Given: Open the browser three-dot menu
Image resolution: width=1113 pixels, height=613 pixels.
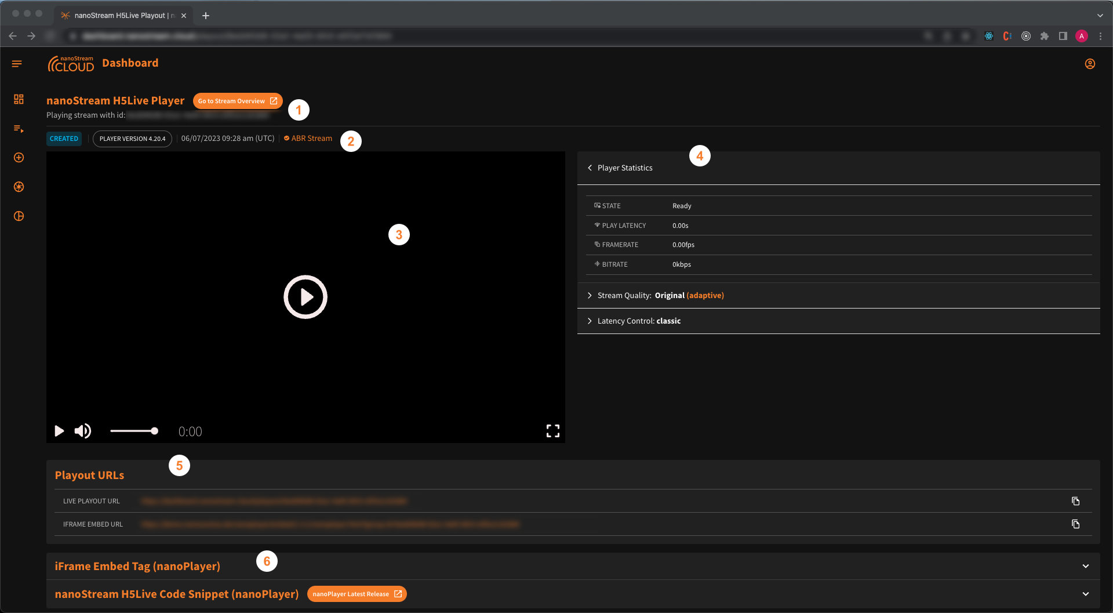Looking at the screenshot, I should [x=1100, y=36].
